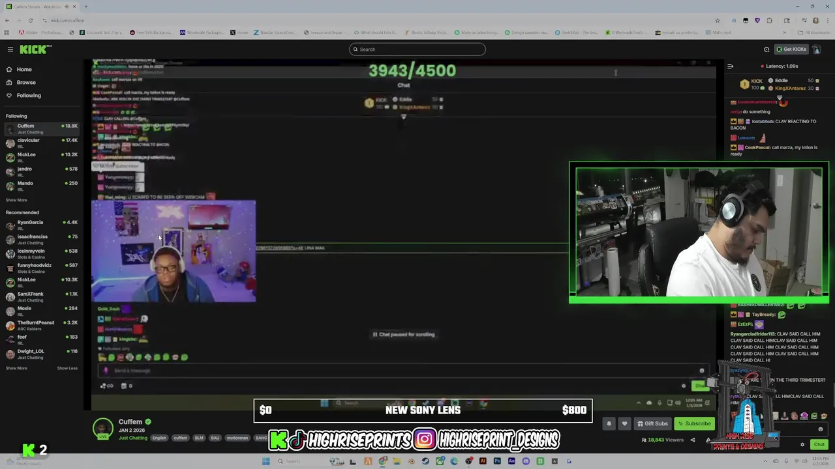Expand Show More under Recommended
Screen dimensions: 835x469
click(x=16, y=368)
